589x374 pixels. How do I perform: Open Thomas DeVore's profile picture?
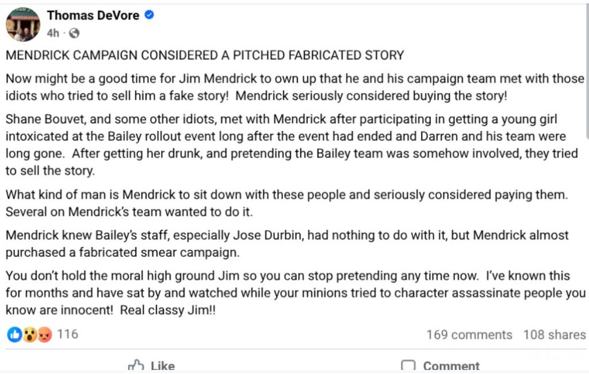[x=23, y=24]
